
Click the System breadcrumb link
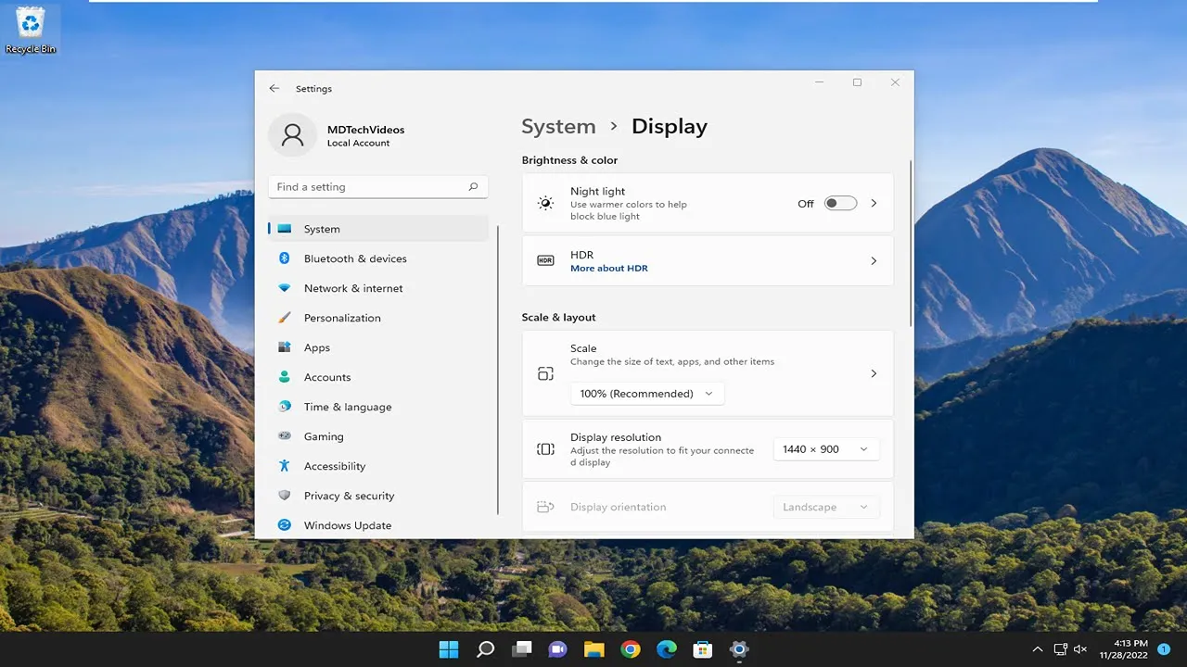[558, 127]
